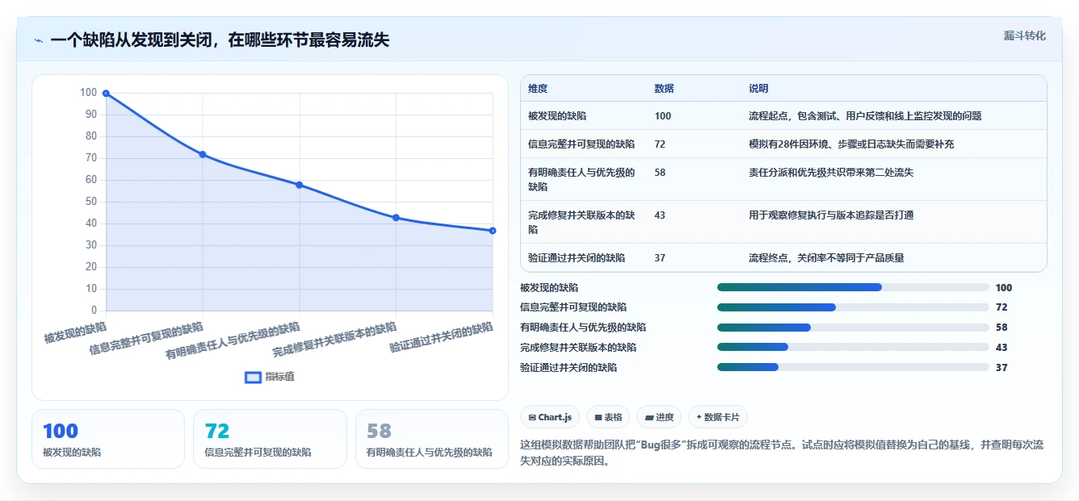Click the note 用于观察修复执行与版本追踪是否打通
Viewport: 1079px width, 501px height.
coord(831,215)
